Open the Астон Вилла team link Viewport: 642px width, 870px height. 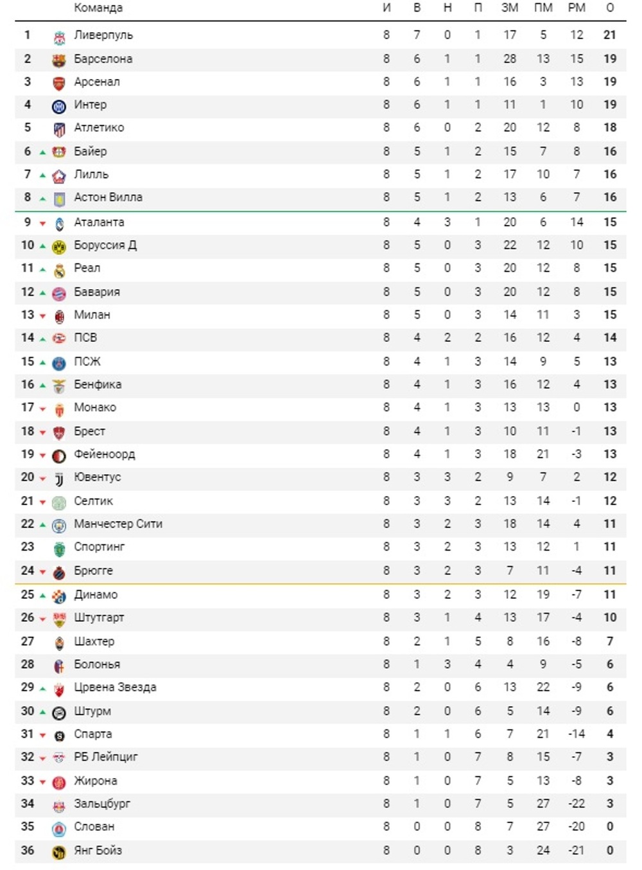click(x=108, y=197)
